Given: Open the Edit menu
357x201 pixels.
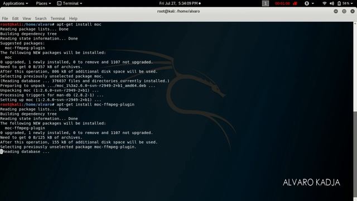Looking at the screenshot, I should click(15, 18).
